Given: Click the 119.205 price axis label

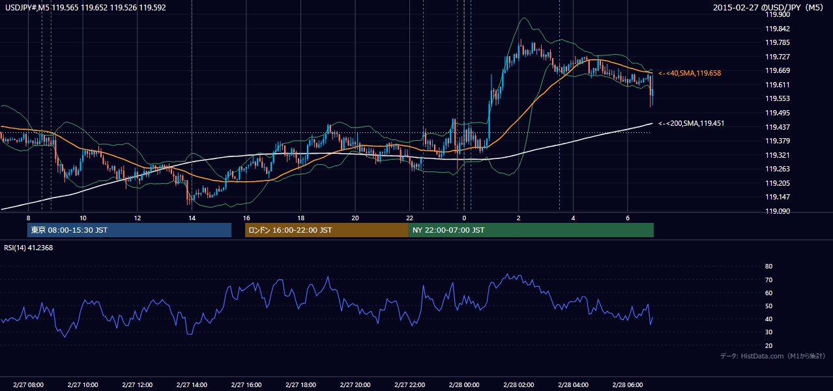Looking at the screenshot, I should click(x=778, y=183).
